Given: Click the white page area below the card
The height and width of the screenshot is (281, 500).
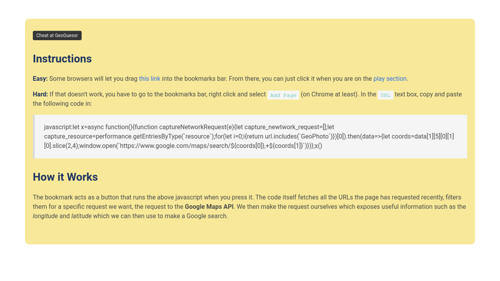Looking at the screenshot, I should click(250, 263).
